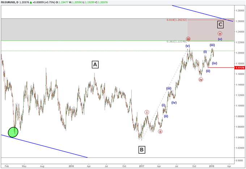Click the open value O:1.19477
This screenshot has height=169, width=246.
pos(62,3)
